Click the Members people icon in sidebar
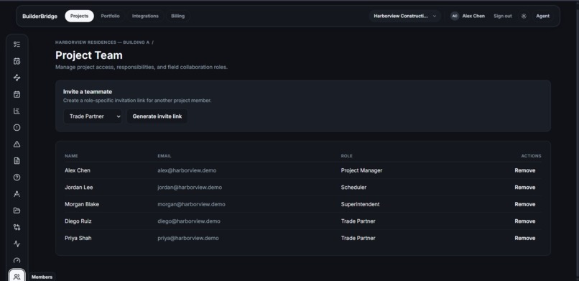 click(17, 277)
